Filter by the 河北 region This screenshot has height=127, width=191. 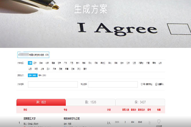coord(90,63)
